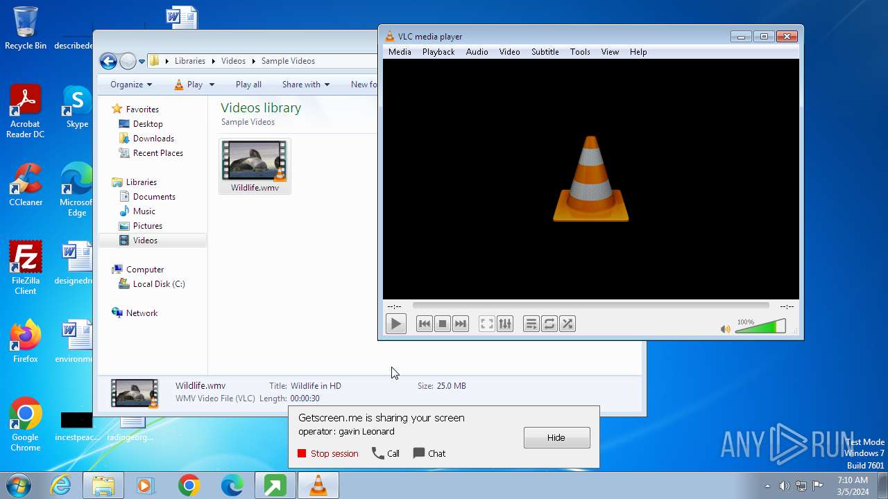Open FileZilla Client desktop icon

pyautogui.click(x=26, y=268)
